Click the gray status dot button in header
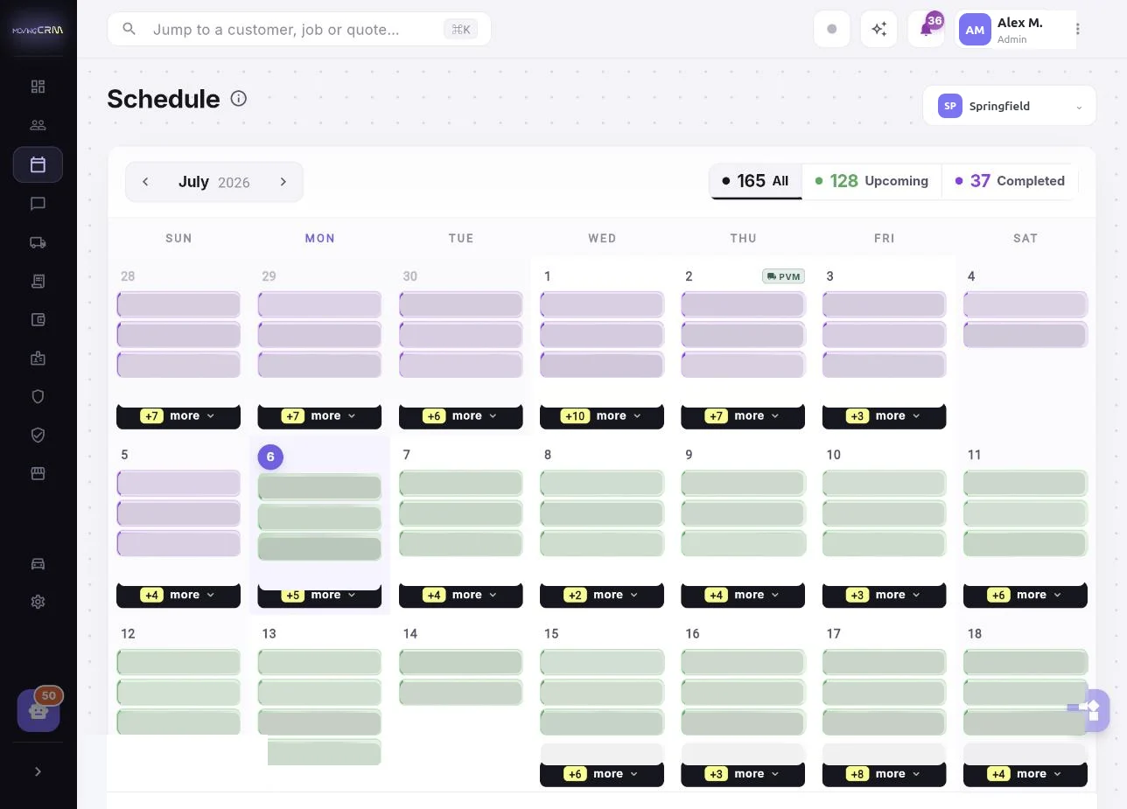1127x809 pixels. (x=831, y=30)
